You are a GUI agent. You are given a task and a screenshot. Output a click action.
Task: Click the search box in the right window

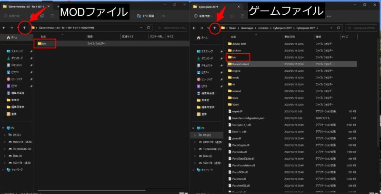[x=361, y=28]
